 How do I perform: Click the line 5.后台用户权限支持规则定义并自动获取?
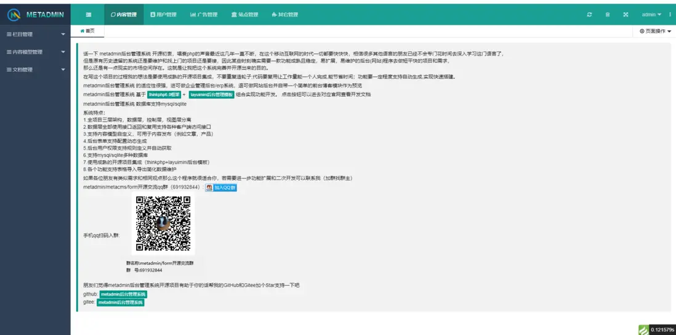click(x=127, y=148)
